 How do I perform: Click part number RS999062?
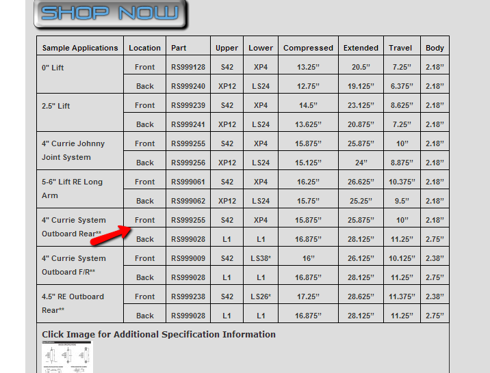188,201
